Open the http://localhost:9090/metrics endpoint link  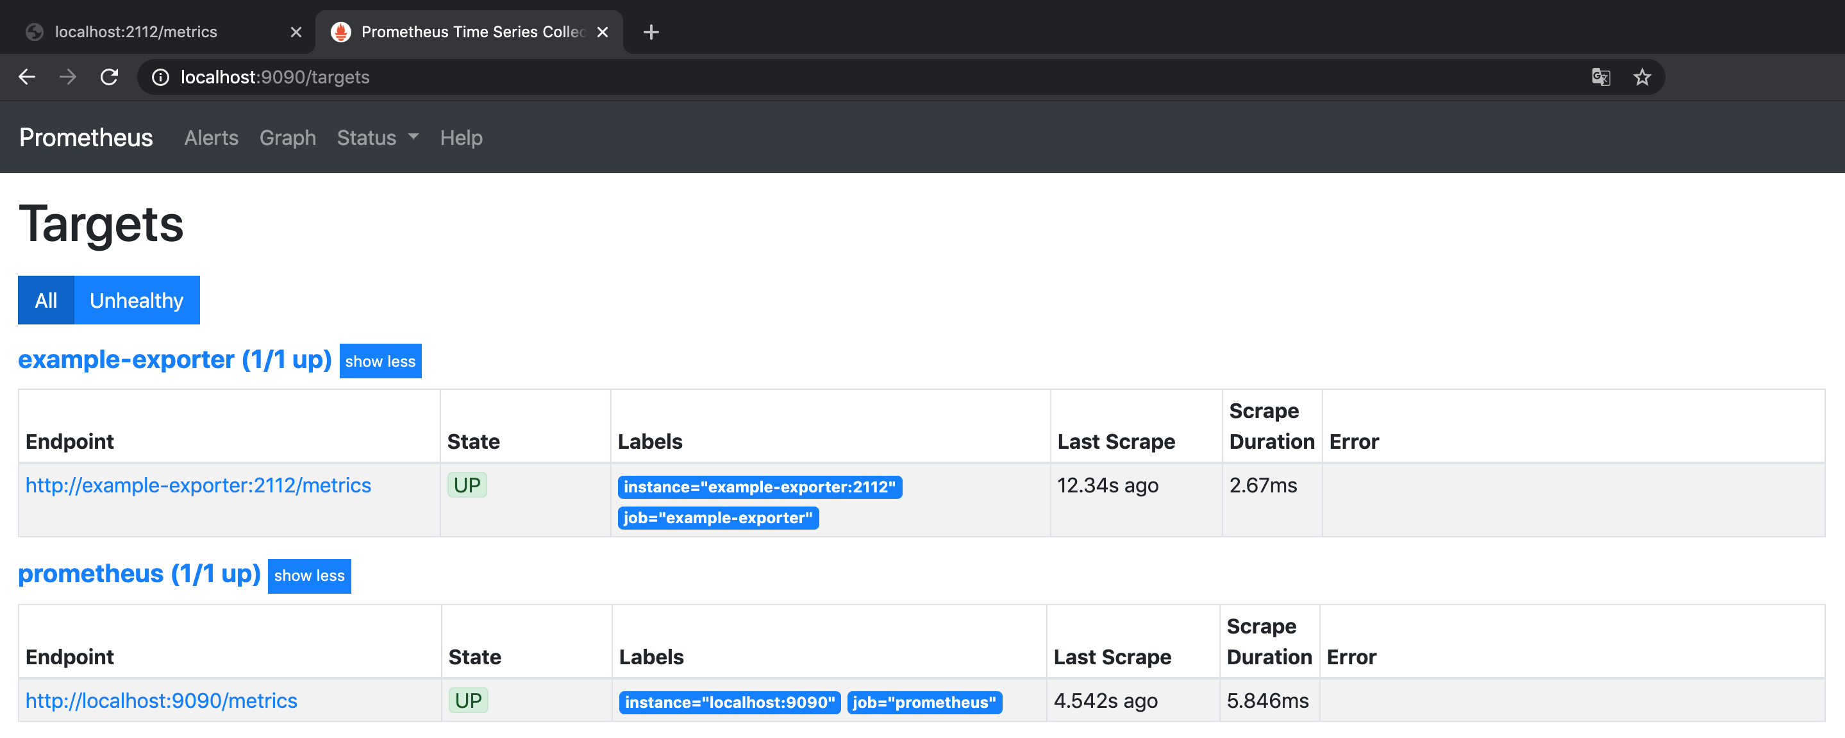pyautogui.click(x=161, y=700)
